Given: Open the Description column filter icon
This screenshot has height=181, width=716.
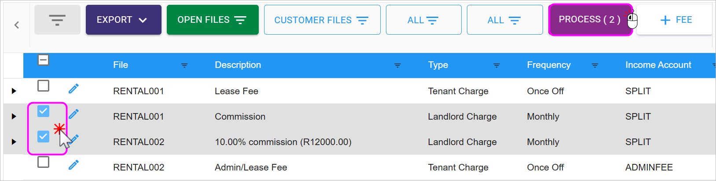Looking at the screenshot, I should click(x=397, y=65).
